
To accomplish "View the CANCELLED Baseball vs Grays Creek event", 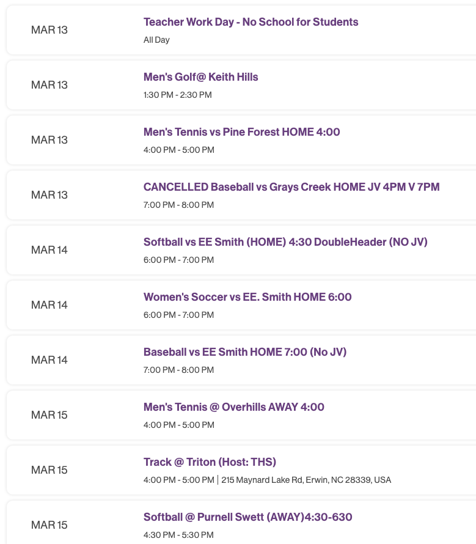I will point(291,187).
